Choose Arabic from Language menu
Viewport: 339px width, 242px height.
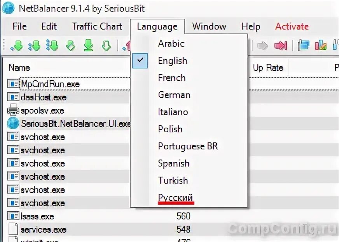point(189,44)
